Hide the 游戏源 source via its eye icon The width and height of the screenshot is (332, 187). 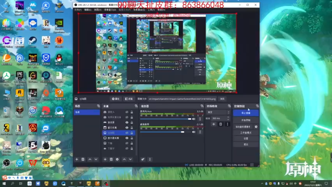pyautogui.click(x=127, y=122)
